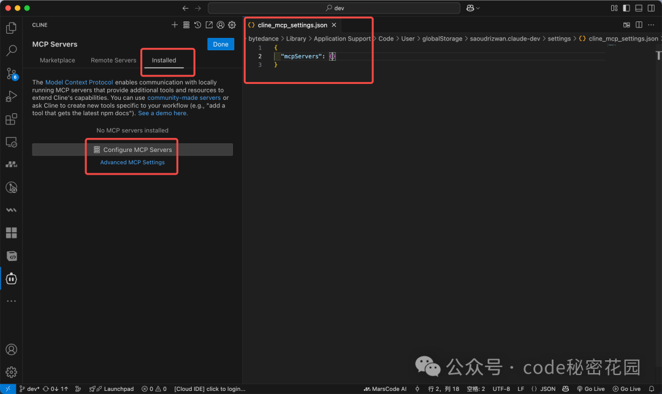Click the dev search box at top
The width and height of the screenshot is (662, 394).
(334, 7)
